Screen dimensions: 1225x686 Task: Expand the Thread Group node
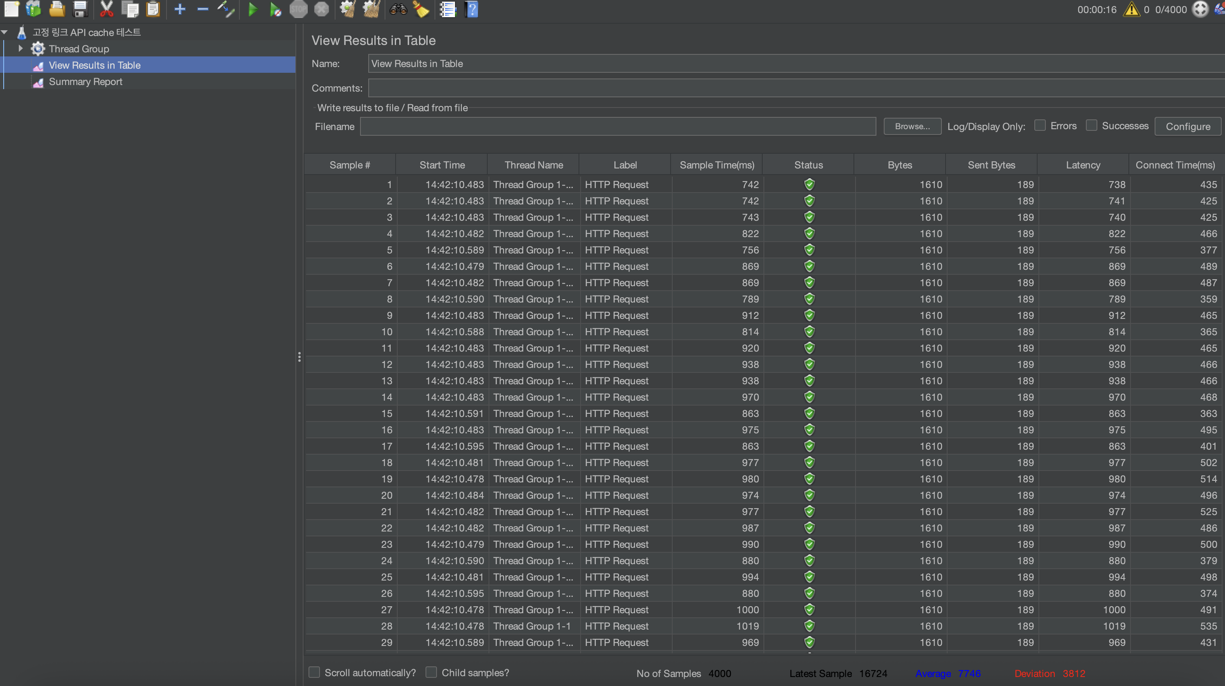click(20, 48)
